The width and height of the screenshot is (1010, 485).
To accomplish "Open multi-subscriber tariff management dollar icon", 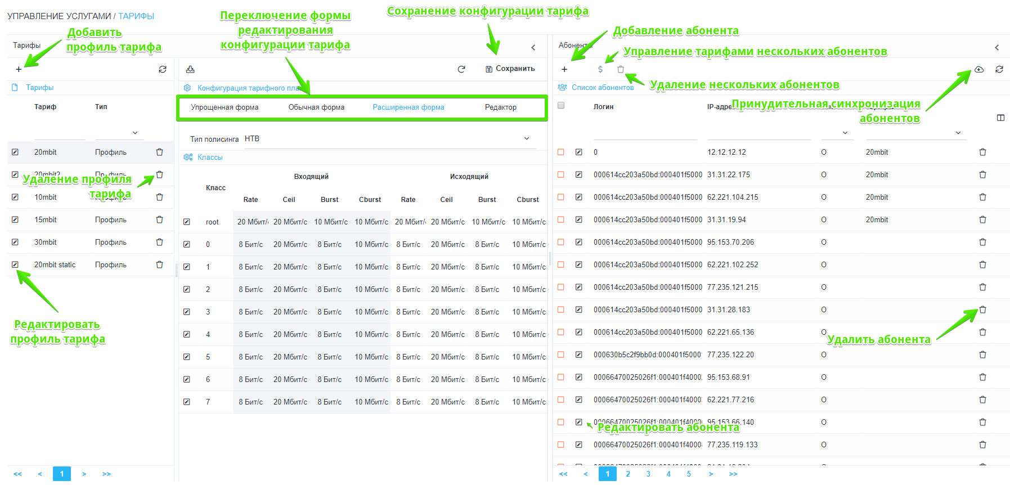I will (600, 69).
